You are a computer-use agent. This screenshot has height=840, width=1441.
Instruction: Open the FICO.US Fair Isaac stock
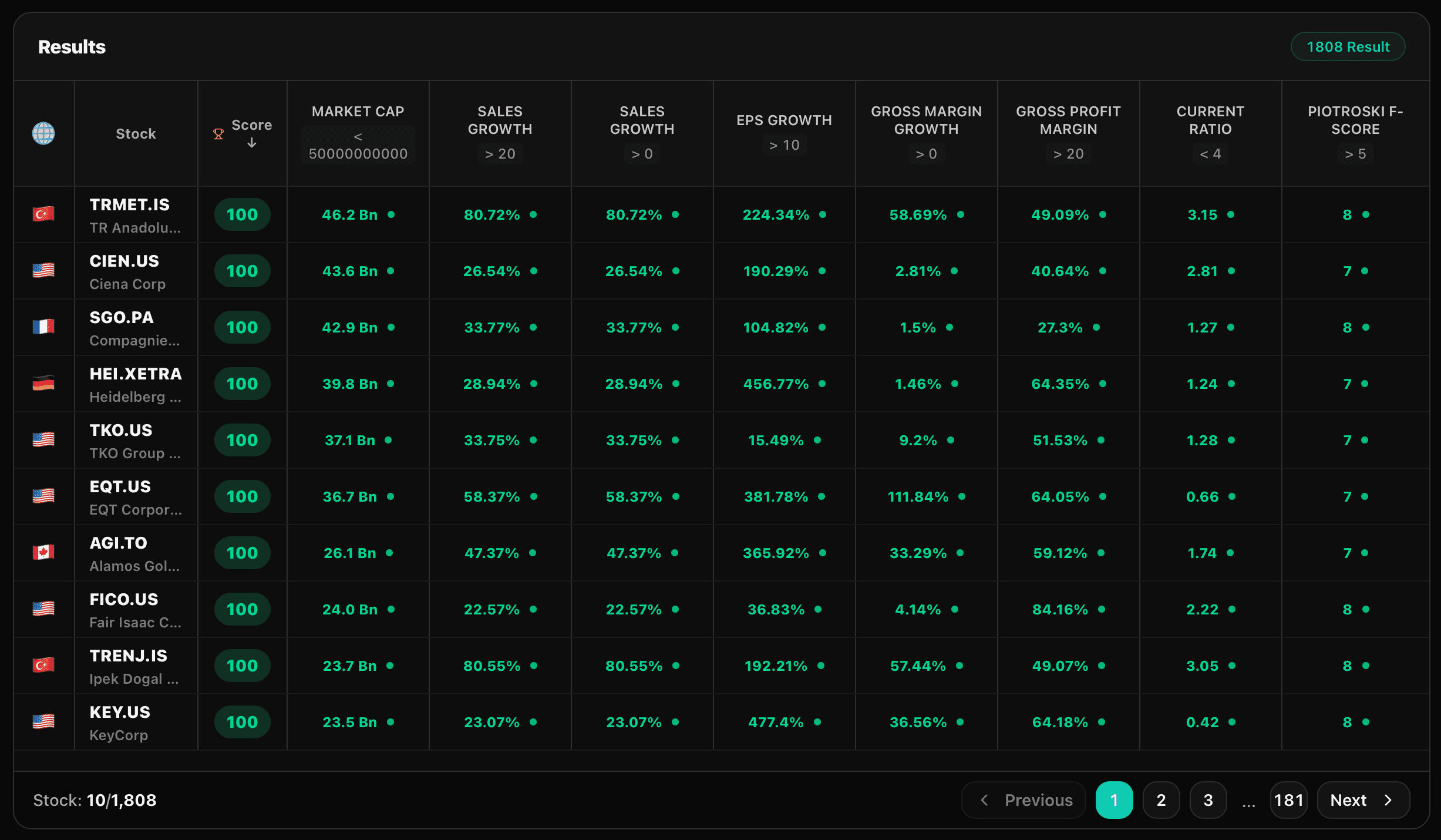[136, 610]
